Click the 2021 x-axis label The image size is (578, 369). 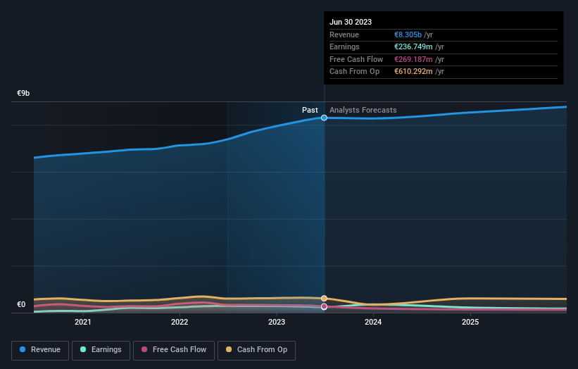(x=83, y=322)
